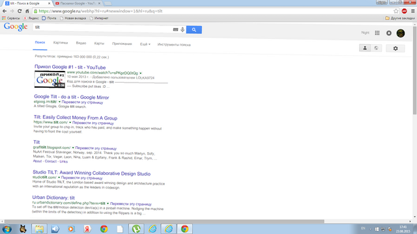Expand arrow next to elgoog.im/tilt URL

click(59, 102)
